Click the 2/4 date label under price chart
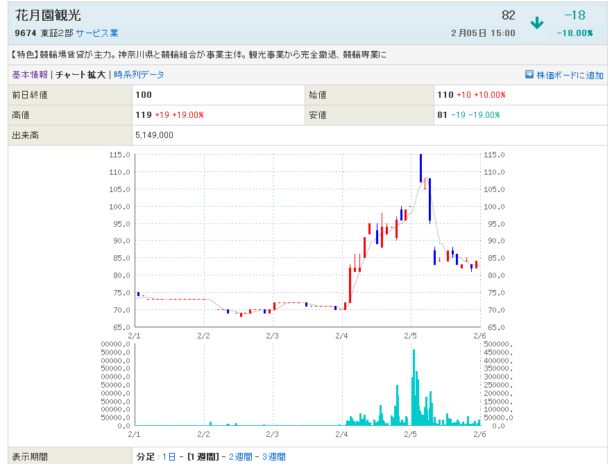This screenshot has width=612, height=464. (x=341, y=336)
